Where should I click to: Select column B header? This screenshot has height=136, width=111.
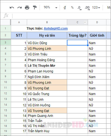tap(47, 22)
